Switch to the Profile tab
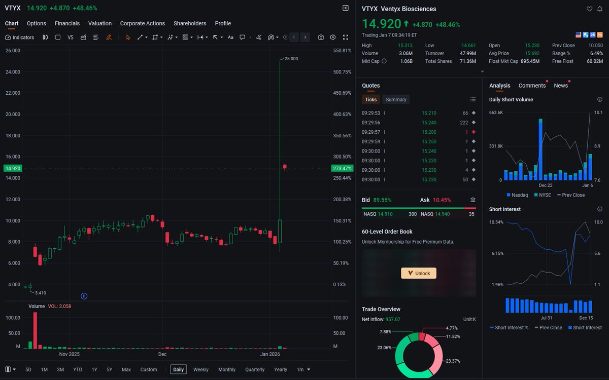The height and width of the screenshot is (380, 609). pos(223,23)
